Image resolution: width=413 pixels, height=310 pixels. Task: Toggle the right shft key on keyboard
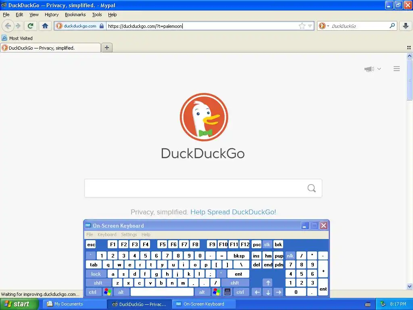(x=234, y=283)
